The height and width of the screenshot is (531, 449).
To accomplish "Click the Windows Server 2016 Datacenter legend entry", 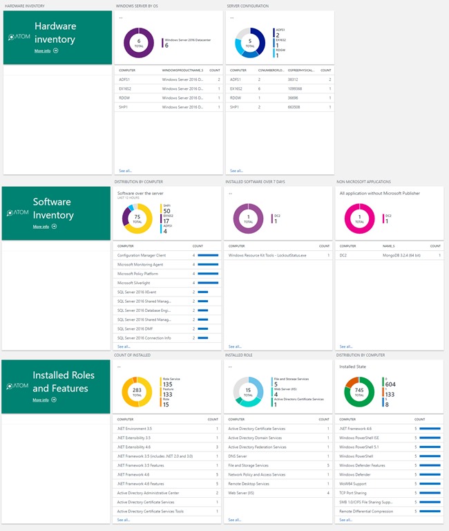I will tap(186, 43).
